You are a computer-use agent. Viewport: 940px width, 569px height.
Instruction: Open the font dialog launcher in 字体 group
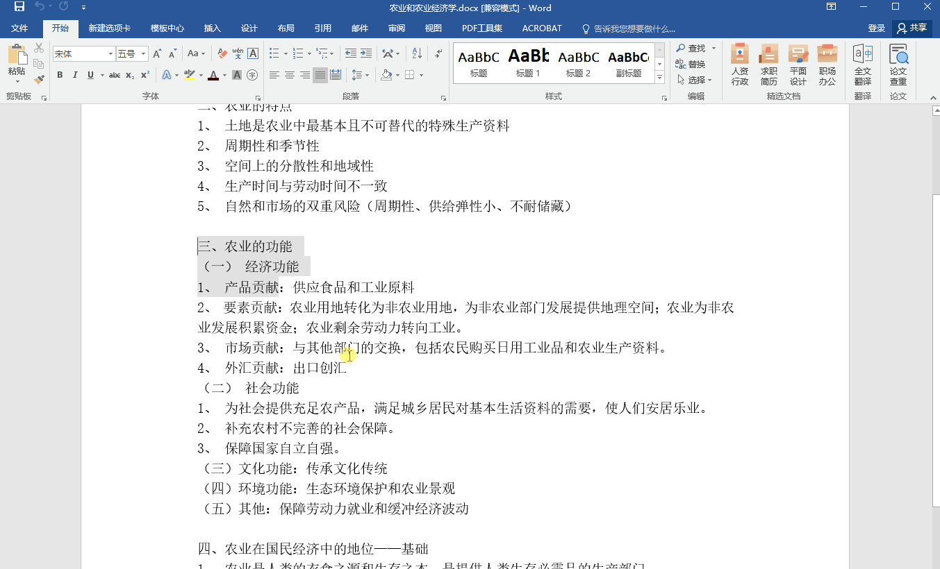pos(258,98)
